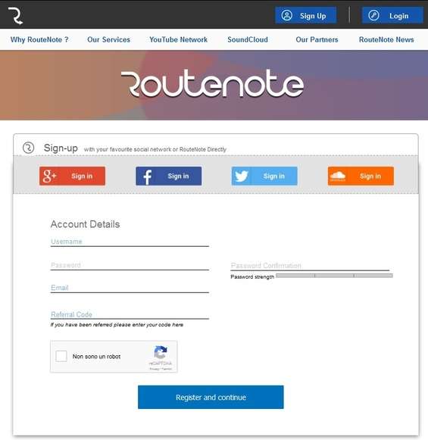Viewport: 428px width, 440px height.
Task: Click Register and continue button
Action: 211,397
